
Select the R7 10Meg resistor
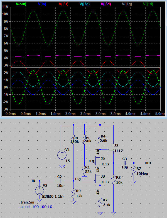coord(134,172)
